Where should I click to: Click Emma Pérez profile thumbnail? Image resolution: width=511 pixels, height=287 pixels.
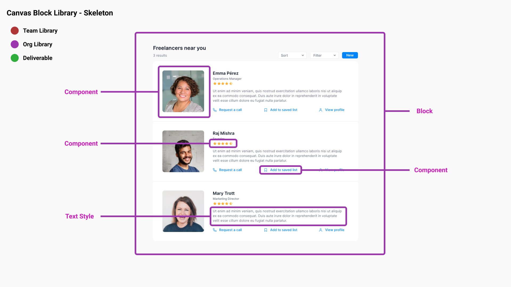183,91
